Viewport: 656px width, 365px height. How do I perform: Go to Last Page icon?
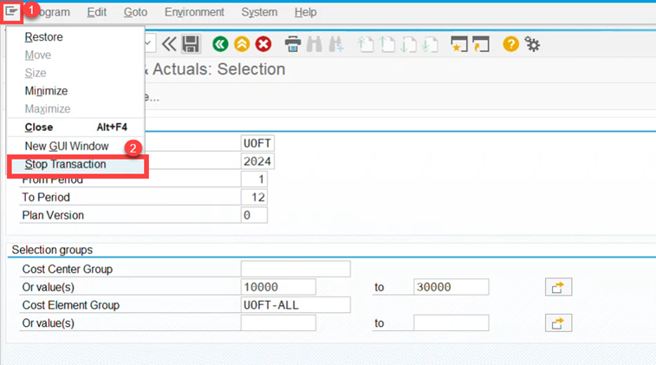coord(430,44)
